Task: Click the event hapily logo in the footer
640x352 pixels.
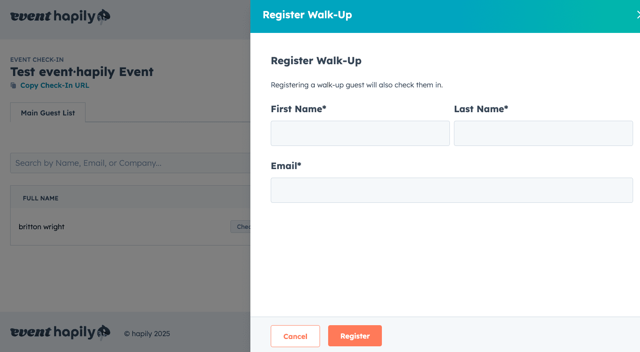Action: 60,332
